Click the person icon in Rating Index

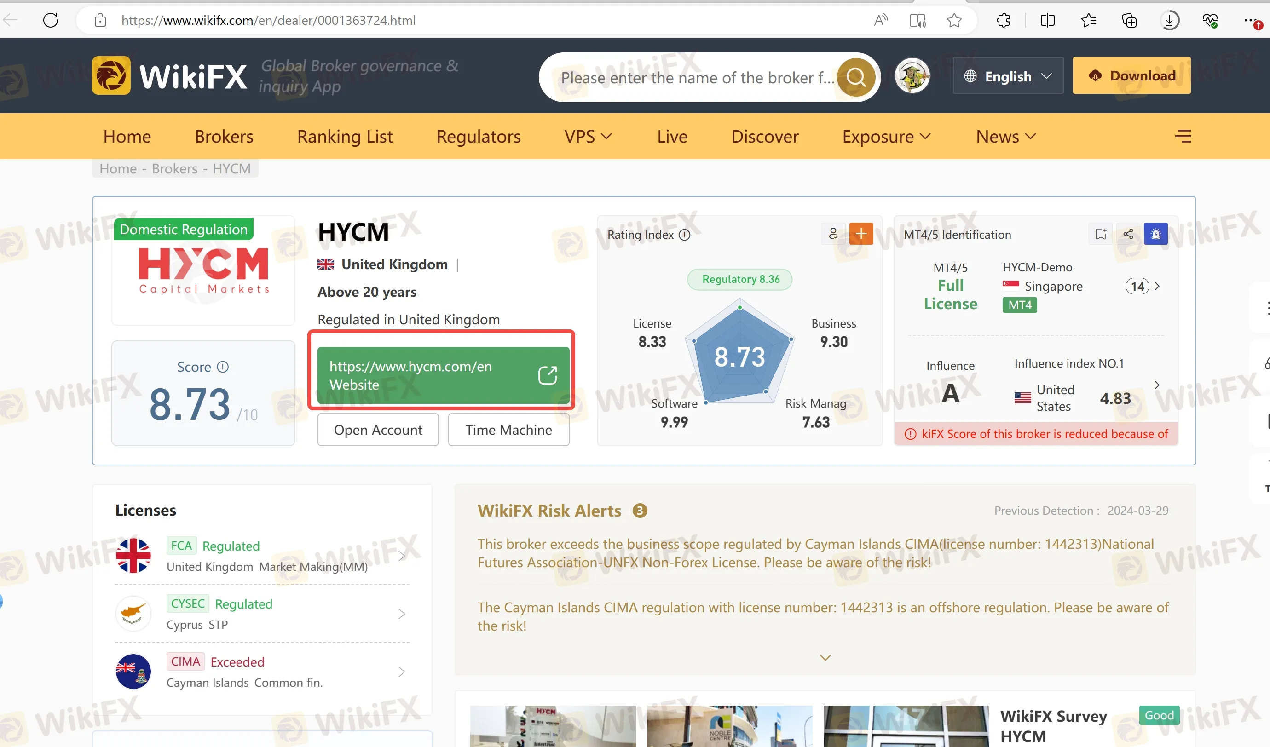[832, 234]
